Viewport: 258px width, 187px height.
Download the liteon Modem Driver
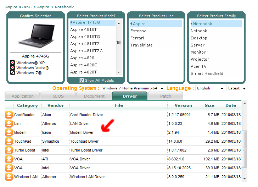[x=9, y=132]
